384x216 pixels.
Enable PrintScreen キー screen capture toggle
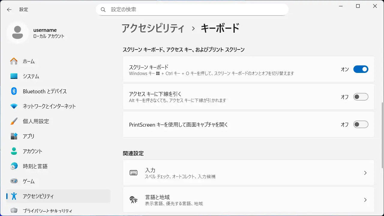(361, 124)
